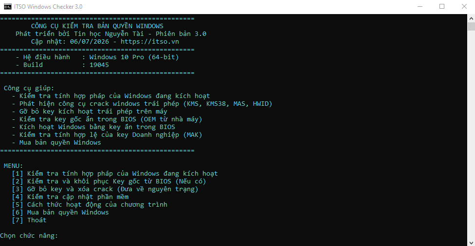Click menu option [2] khôi phục Key gốc từ BIOS
Image resolution: width=475 pixels, height=246 pixels.
[109, 181]
